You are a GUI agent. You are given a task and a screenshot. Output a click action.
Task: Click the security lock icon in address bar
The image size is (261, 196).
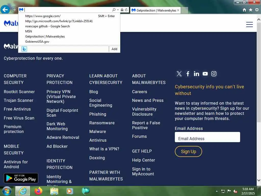pos(122,10)
